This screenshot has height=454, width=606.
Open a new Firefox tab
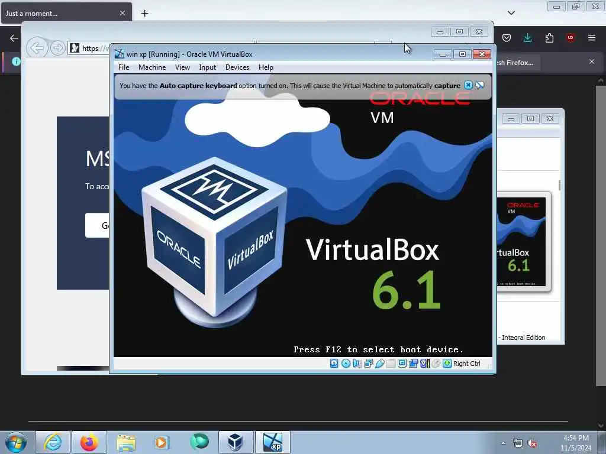[x=144, y=14]
